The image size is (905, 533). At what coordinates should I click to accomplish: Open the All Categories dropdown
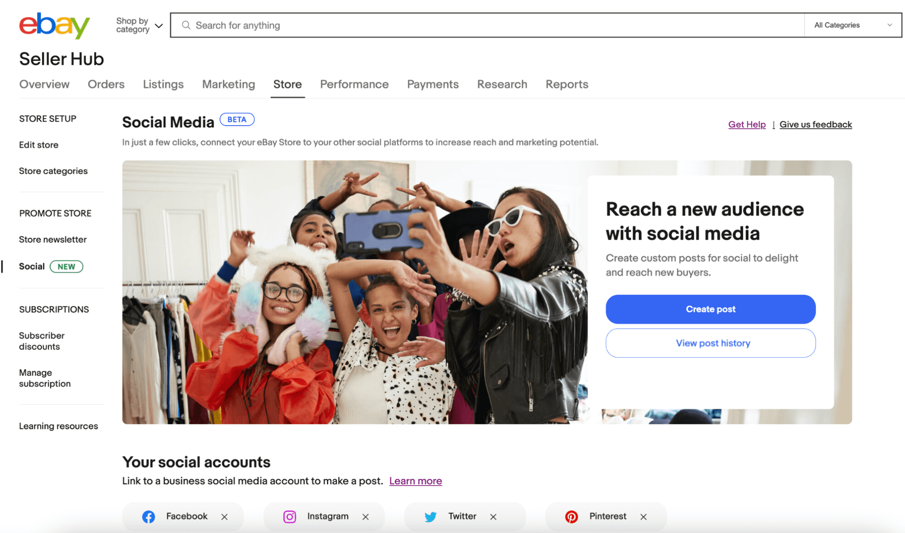(853, 25)
